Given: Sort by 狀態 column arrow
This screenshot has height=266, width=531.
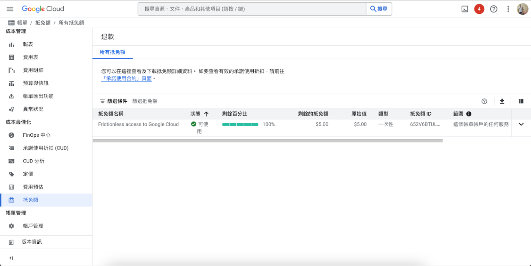Looking at the screenshot, I should (206, 114).
